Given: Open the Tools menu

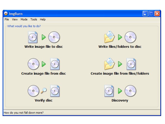Looking at the screenshot, I should point(34,19).
